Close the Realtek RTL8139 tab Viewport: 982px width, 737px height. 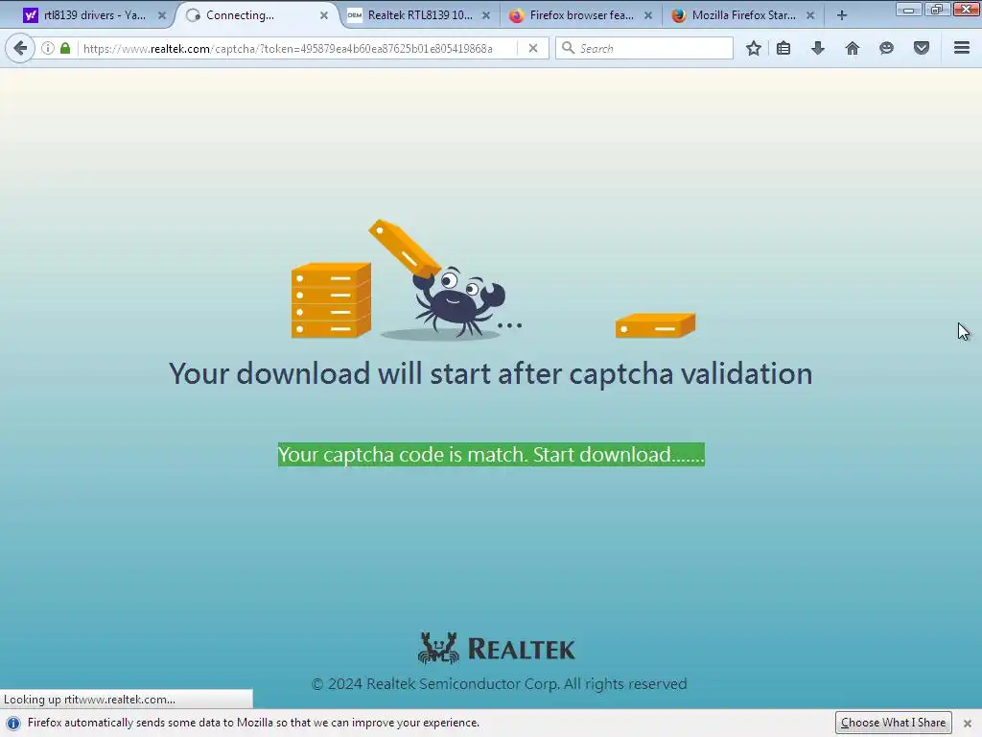(x=486, y=15)
